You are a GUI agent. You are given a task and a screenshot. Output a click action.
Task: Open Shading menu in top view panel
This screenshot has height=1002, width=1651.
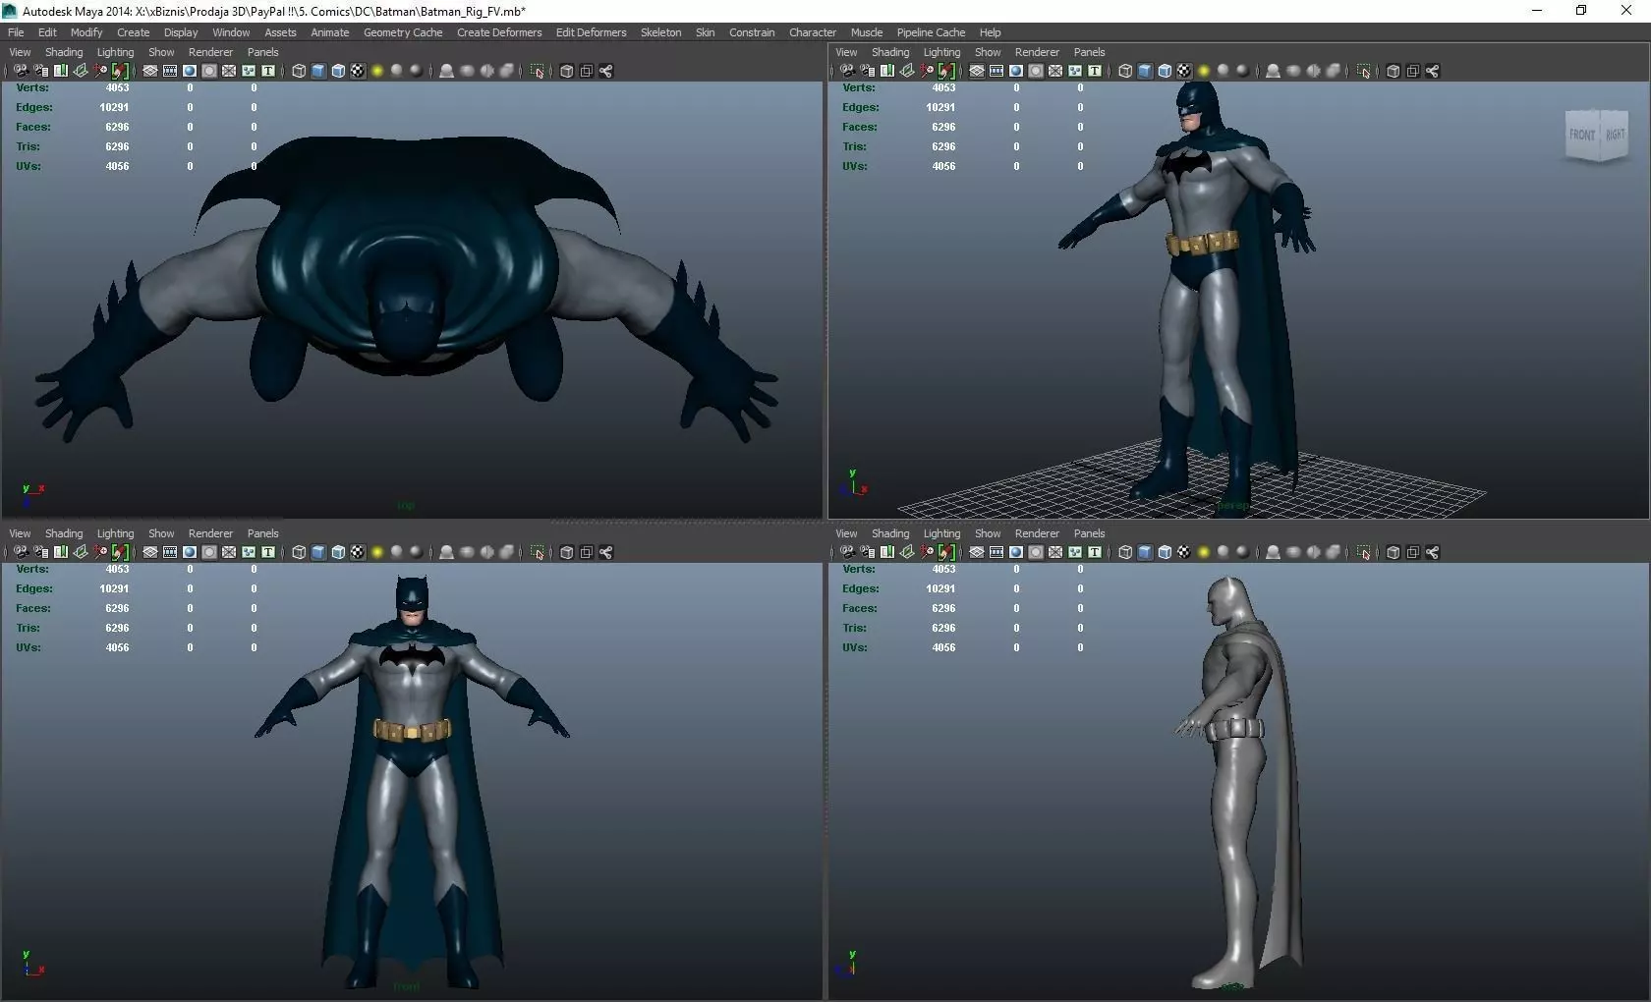tap(64, 52)
